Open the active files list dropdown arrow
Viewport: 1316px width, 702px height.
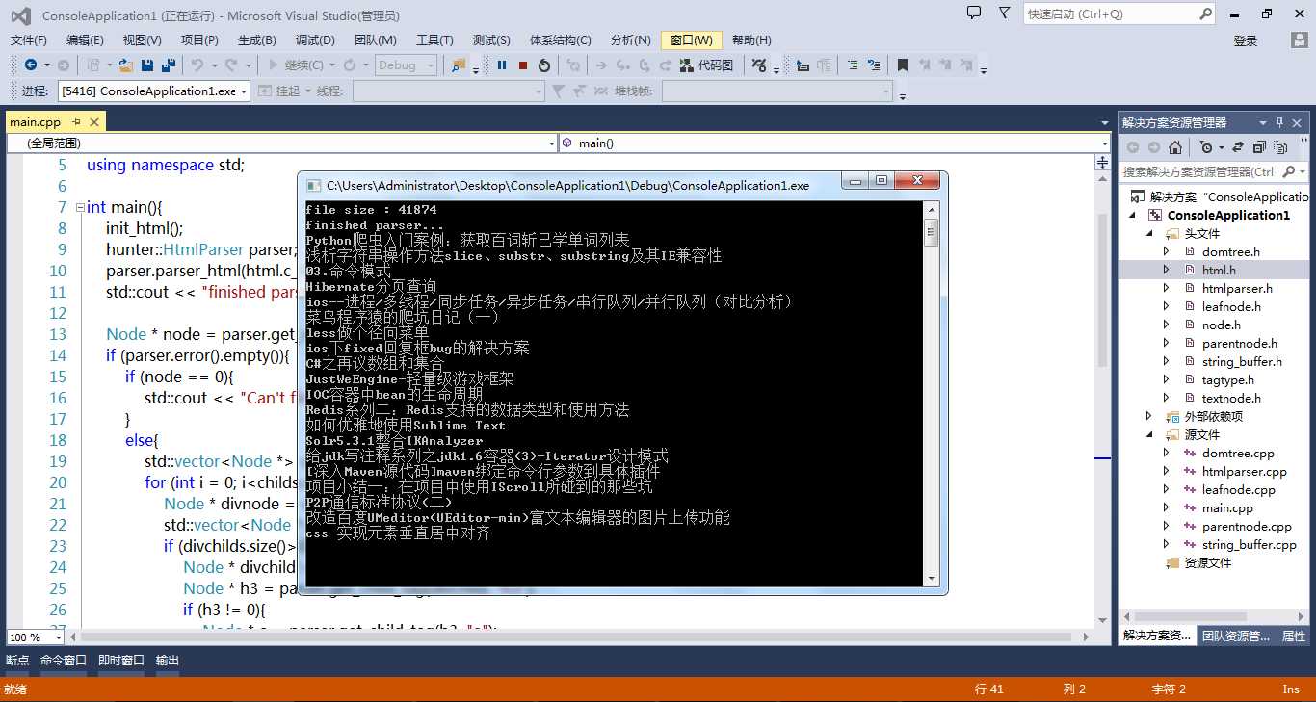(1105, 122)
